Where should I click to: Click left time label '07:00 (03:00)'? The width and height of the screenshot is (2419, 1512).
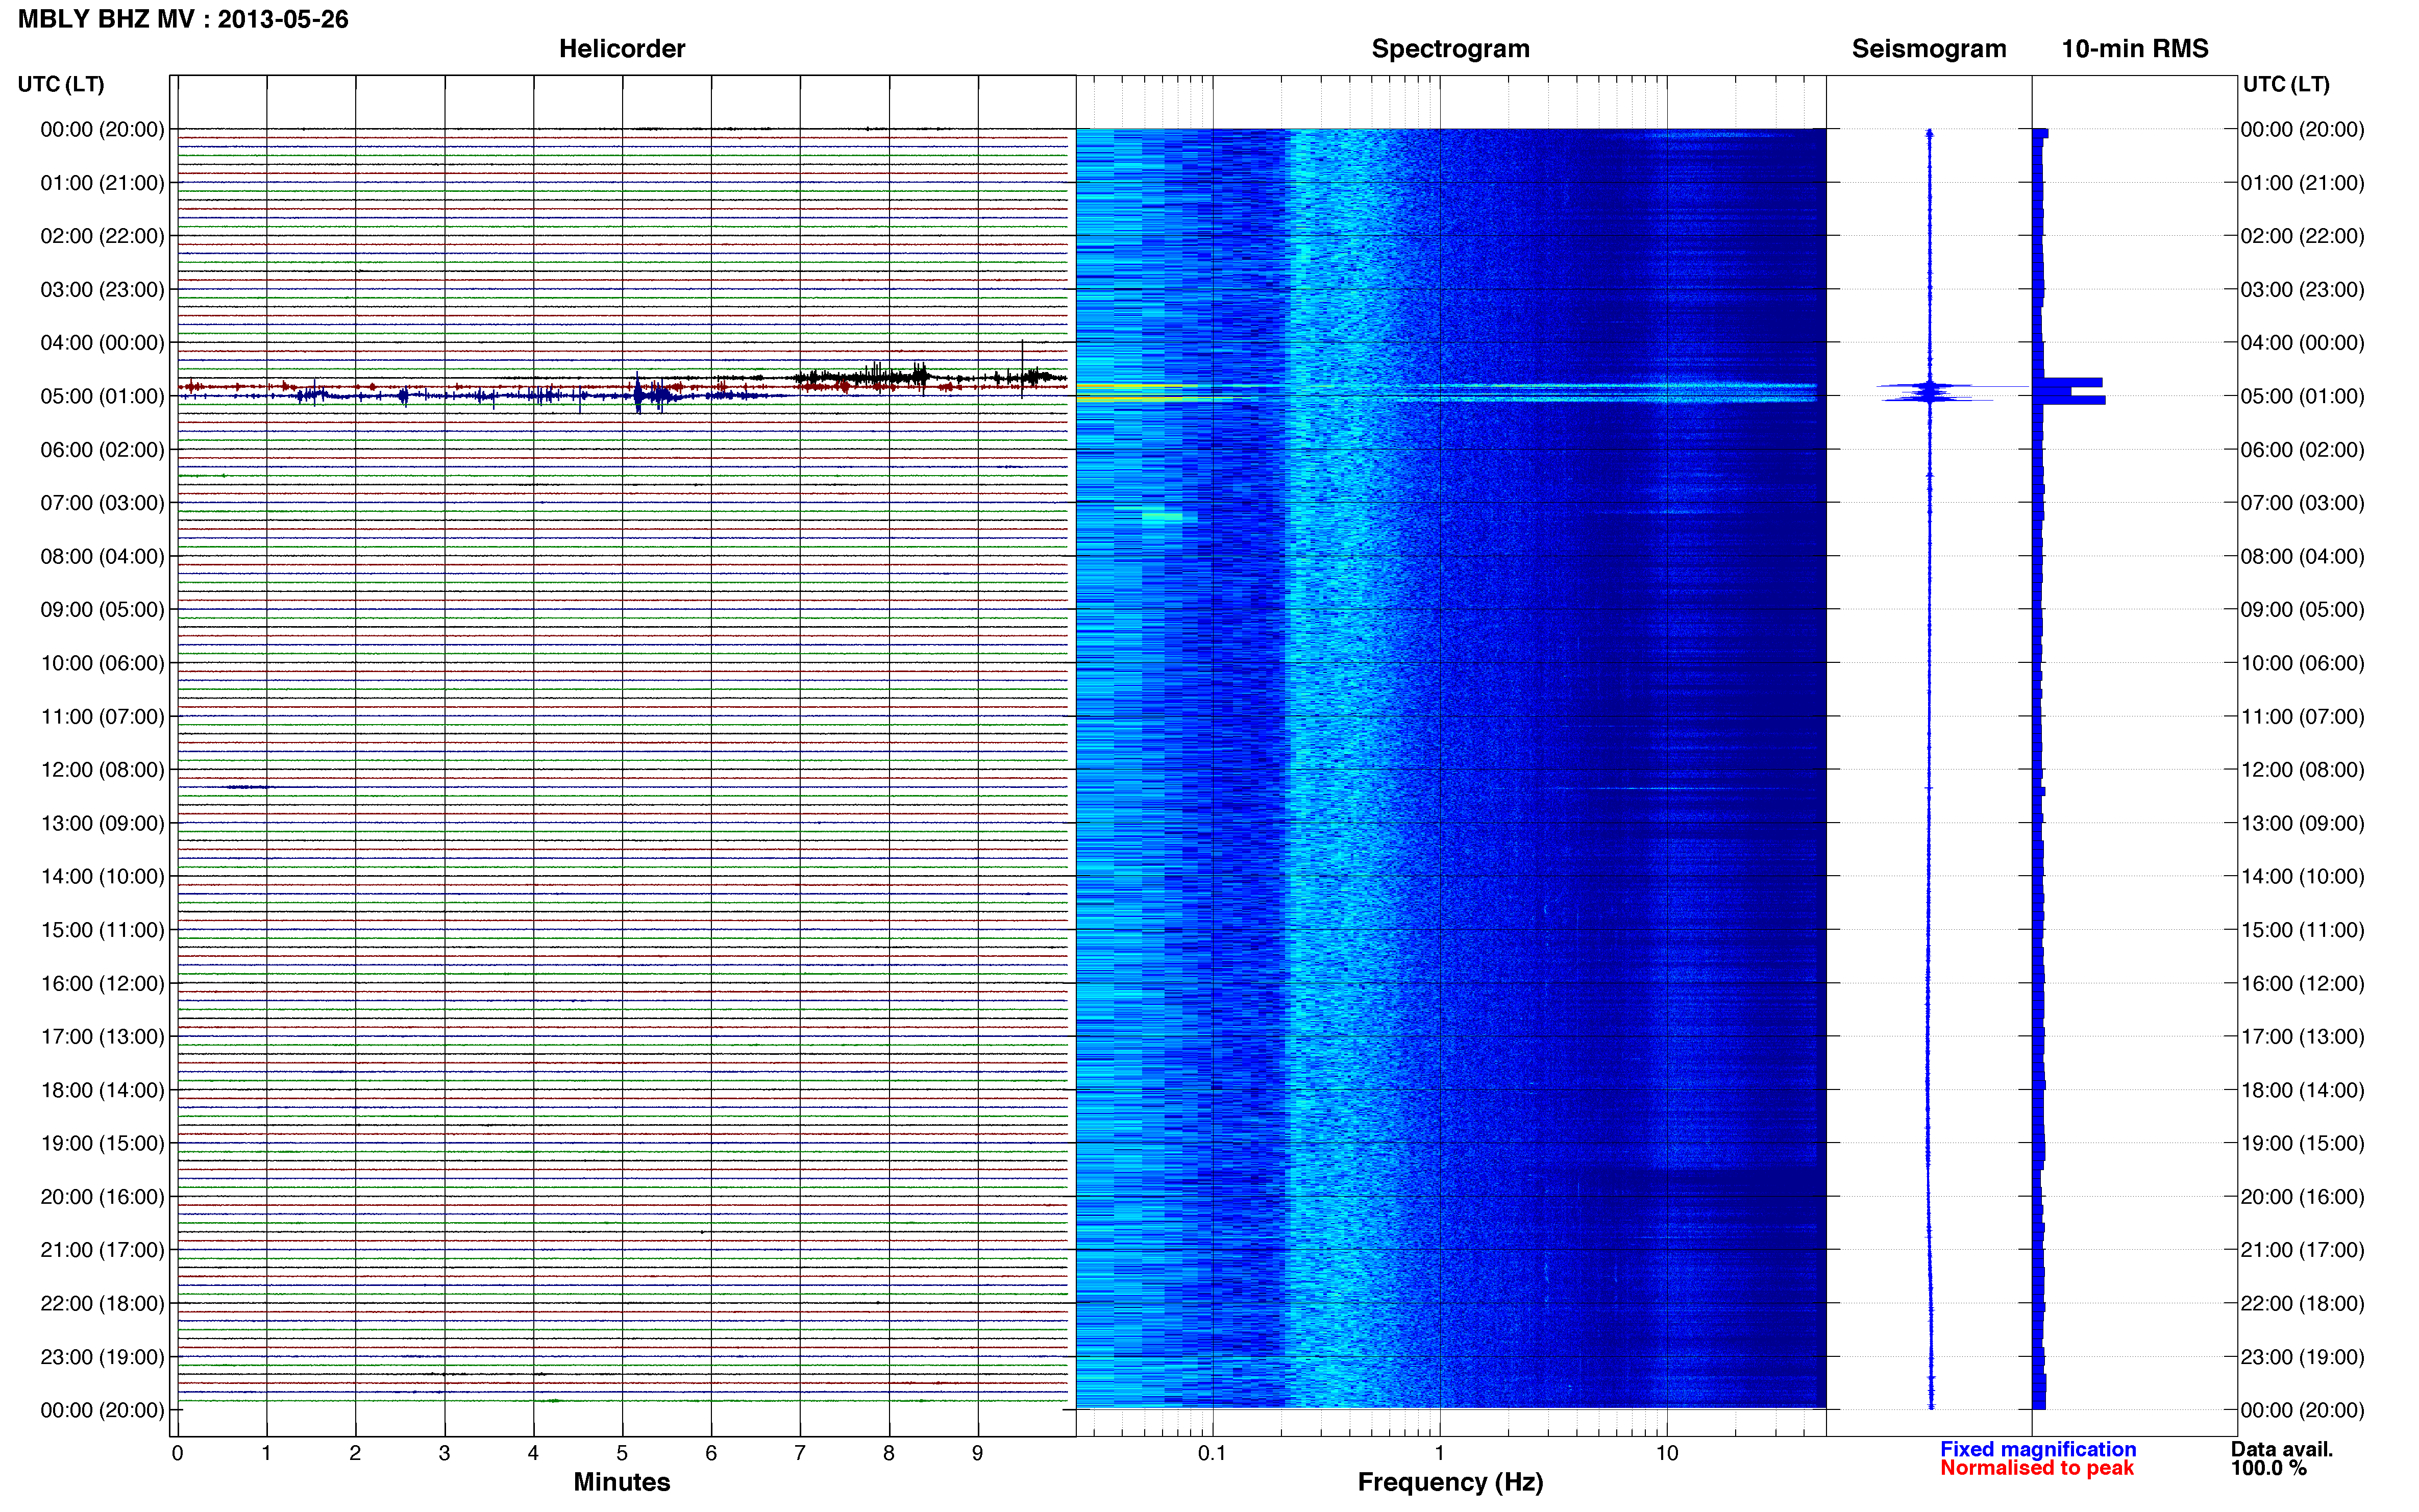(102, 503)
